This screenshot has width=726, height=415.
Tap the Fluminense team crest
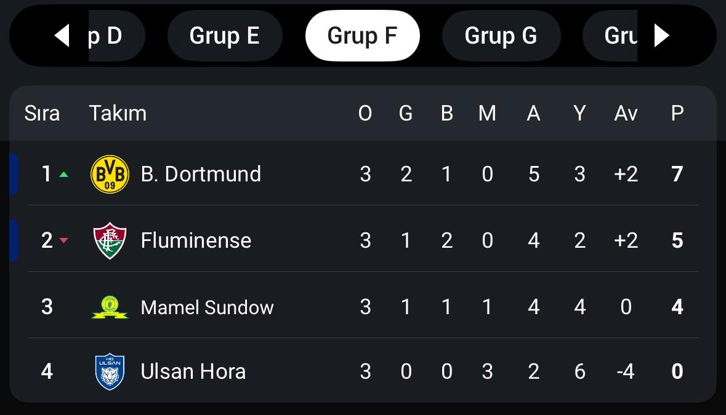click(110, 240)
